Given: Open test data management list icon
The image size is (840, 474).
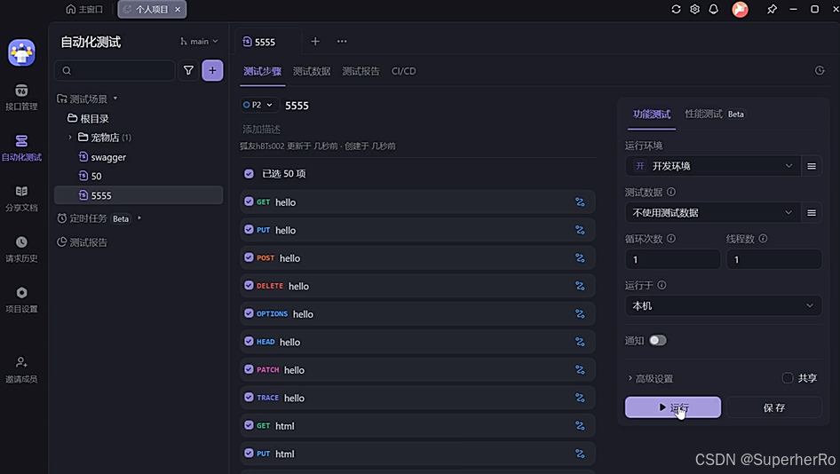Looking at the screenshot, I should pyautogui.click(x=812, y=213).
